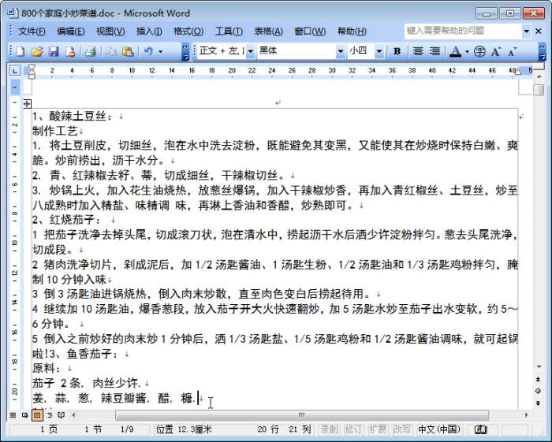Open the help question history dropdown
The width and height of the screenshot is (552, 442).
coord(526,32)
